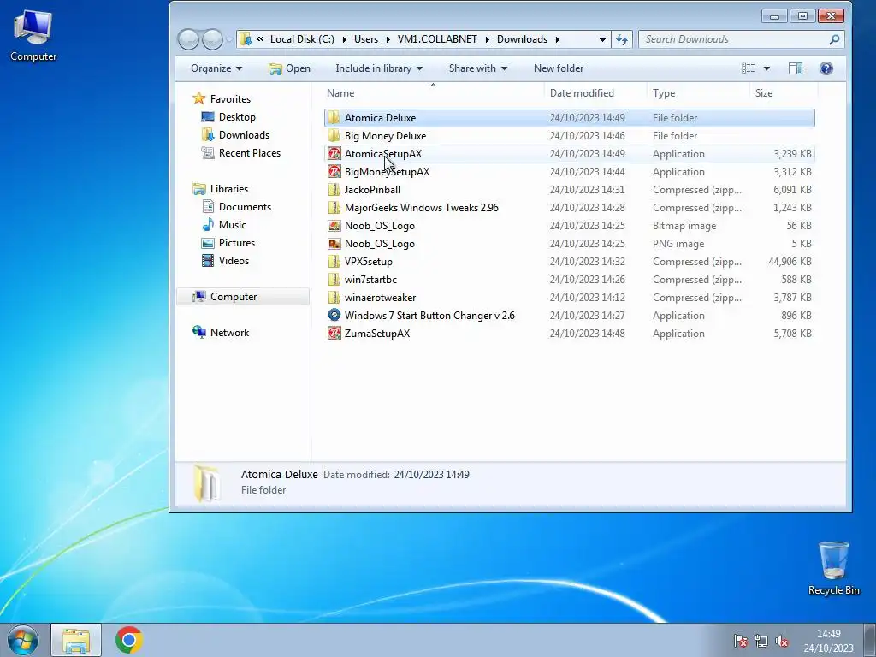Screen dimensions: 876x657
Task: Open the recent pages dropdown arrow
Action: [229, 39]
